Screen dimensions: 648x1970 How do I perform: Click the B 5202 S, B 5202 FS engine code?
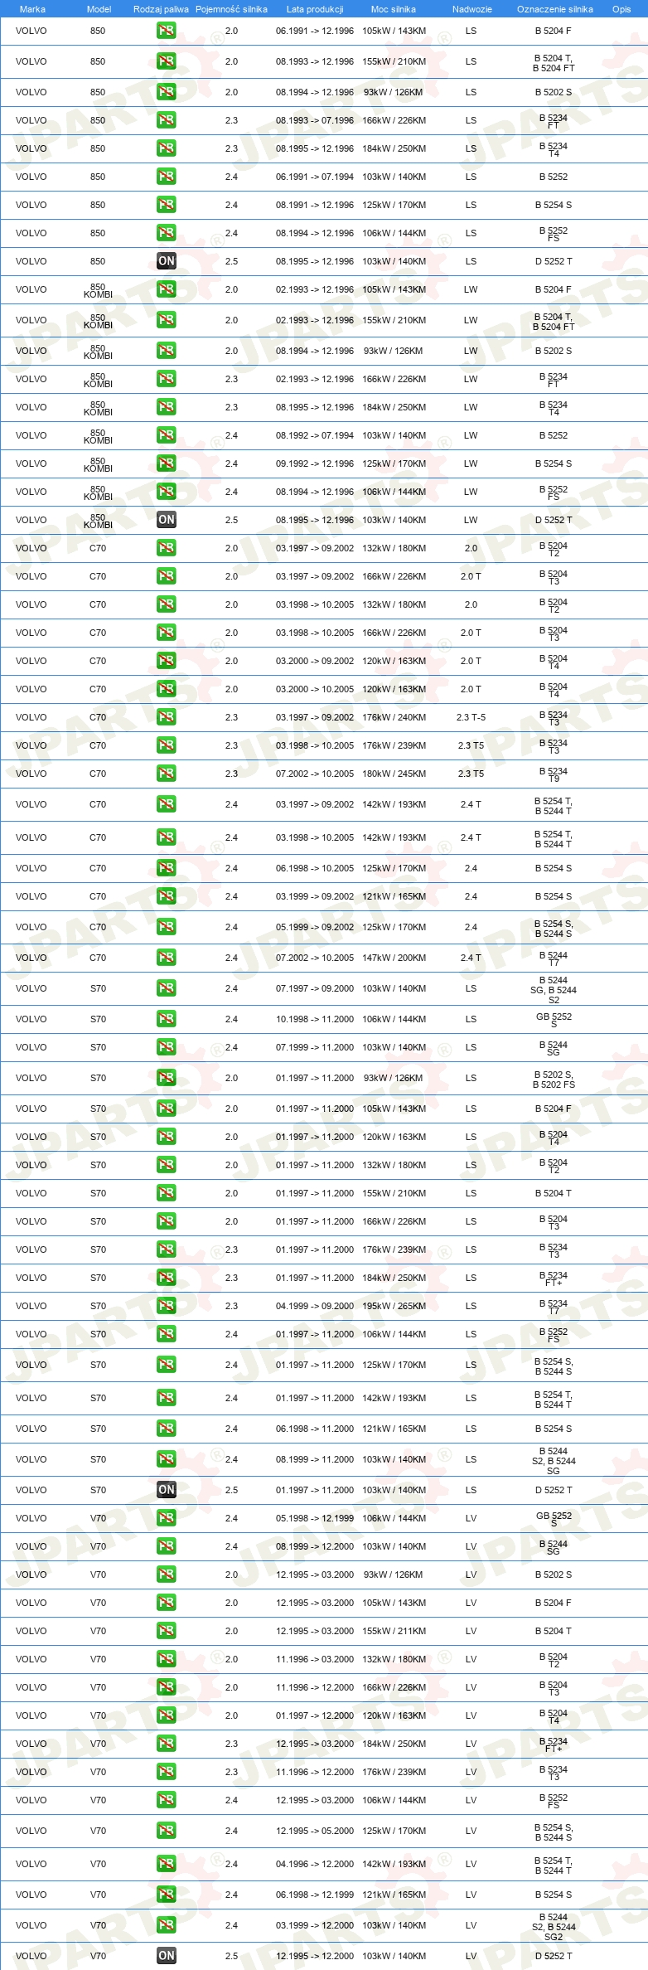click(554, 1079)
